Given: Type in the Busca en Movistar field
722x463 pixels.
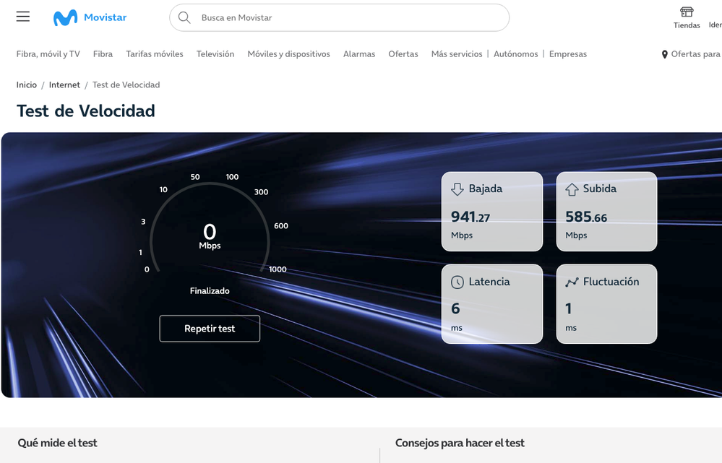Looking at the screenshot, I should point(347,17).
